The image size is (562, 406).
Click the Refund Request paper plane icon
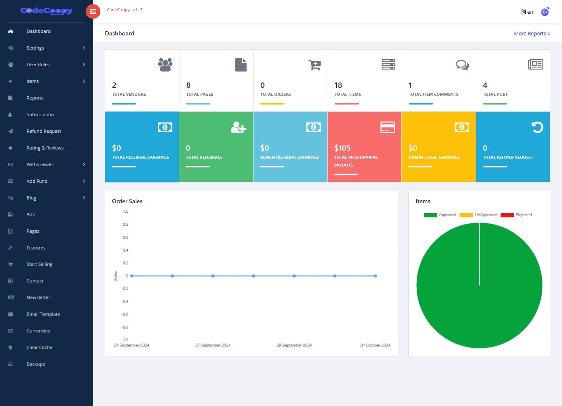click(11, 131)
